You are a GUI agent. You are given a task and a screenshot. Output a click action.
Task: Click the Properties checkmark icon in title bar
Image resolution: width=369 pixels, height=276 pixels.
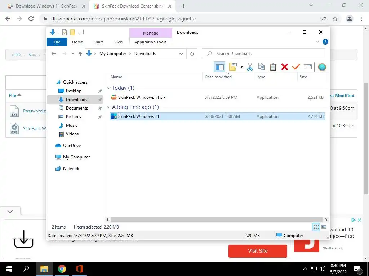[65, 32]
